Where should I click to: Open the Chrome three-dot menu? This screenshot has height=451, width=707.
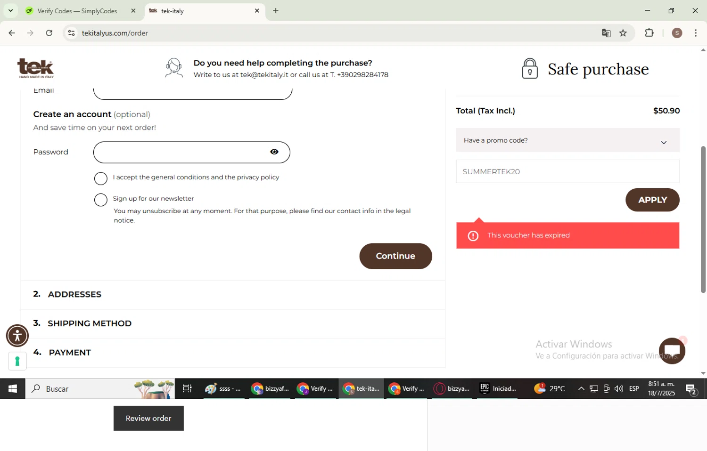tap(696, 33)
